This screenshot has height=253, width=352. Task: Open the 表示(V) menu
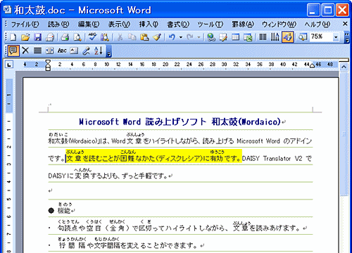(119, 24)
